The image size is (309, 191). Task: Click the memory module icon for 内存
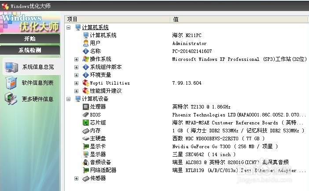click(x=86, y=131)
